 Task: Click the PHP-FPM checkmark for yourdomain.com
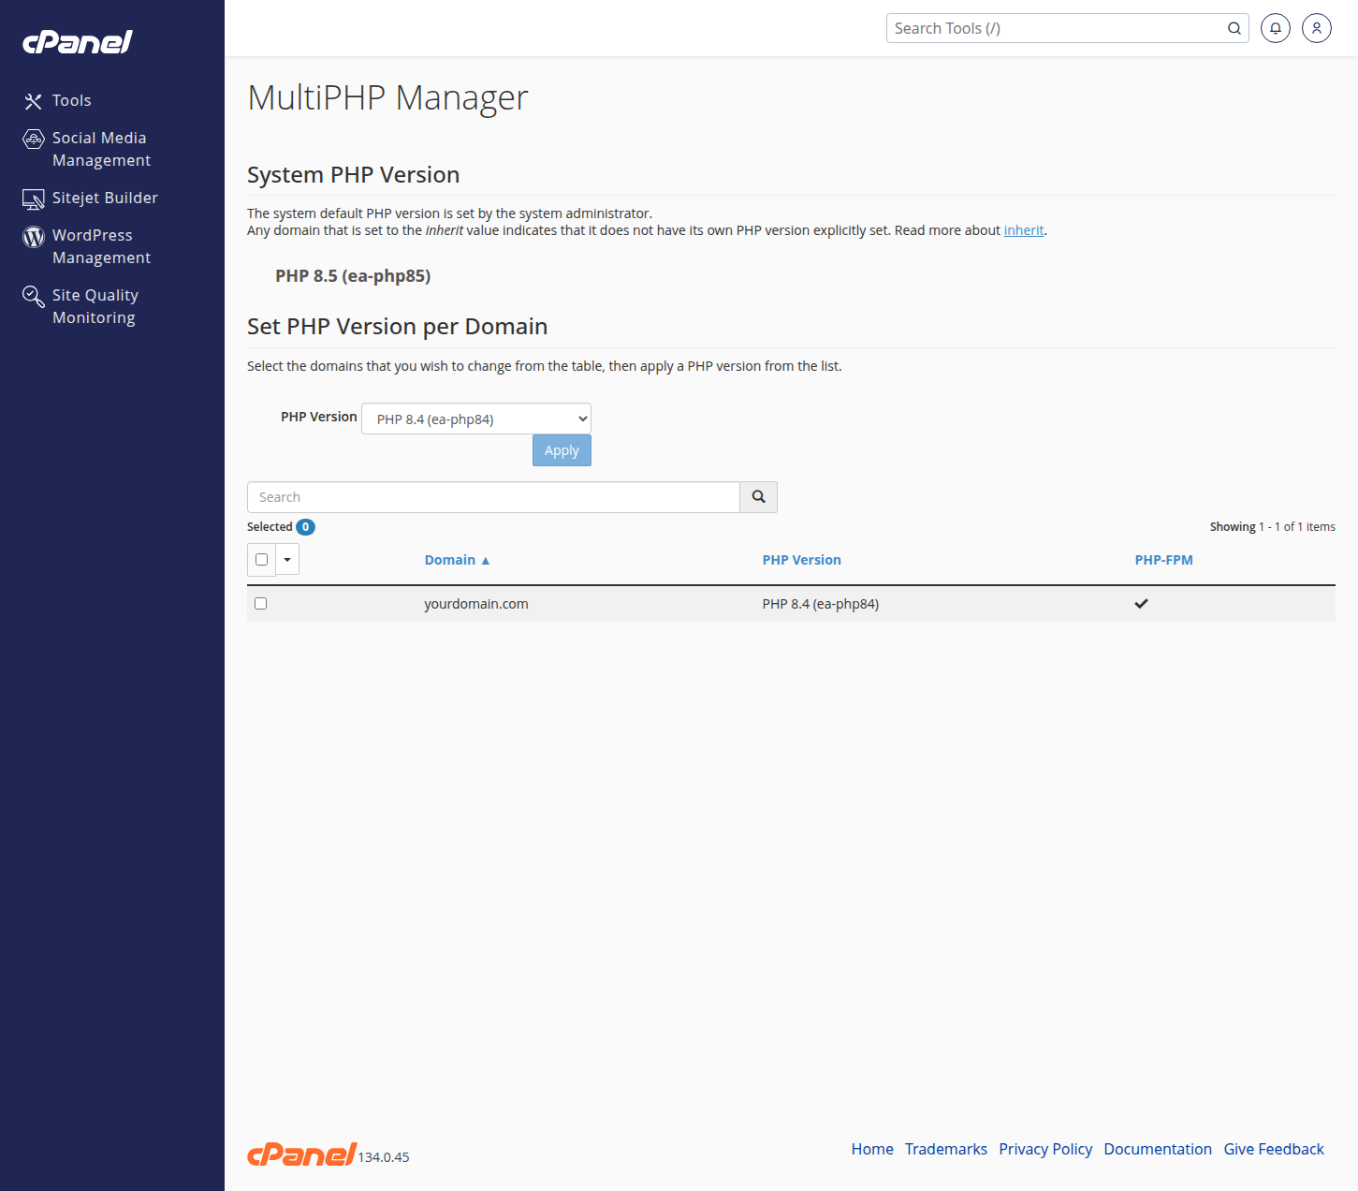1141,604
